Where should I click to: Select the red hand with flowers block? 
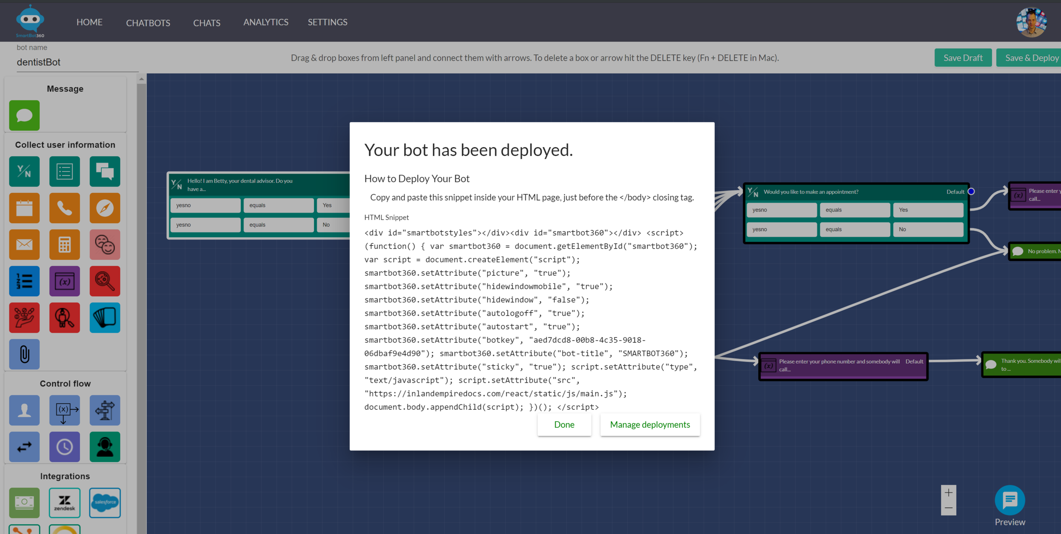pos(24,317)
